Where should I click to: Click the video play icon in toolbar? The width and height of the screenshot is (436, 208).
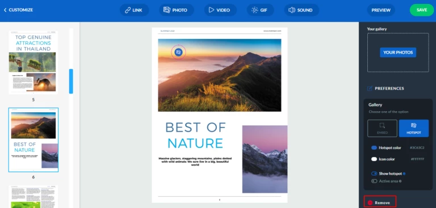[x=211, y=10]
